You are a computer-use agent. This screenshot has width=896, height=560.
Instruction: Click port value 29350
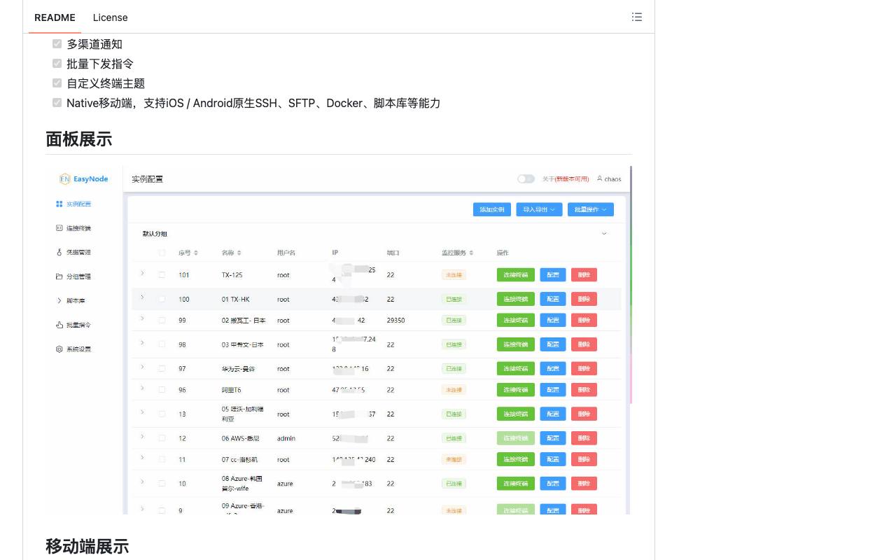[x=395, y=320]
